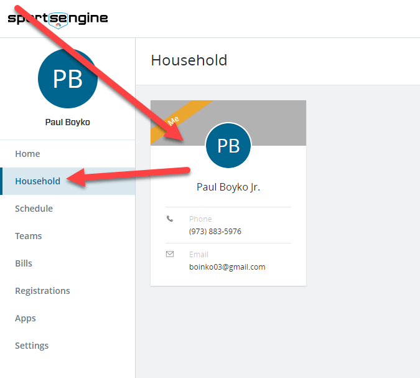Screen dimensions: 420x378
Task: Open Settings in the sidebar
Action: tap(32, 346)
